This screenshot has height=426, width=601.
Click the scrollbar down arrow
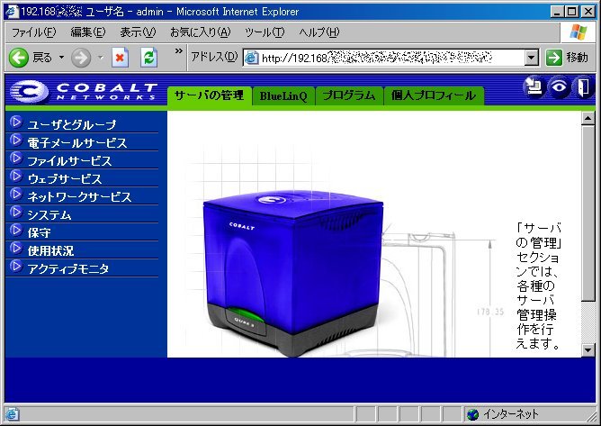(588, 349)
